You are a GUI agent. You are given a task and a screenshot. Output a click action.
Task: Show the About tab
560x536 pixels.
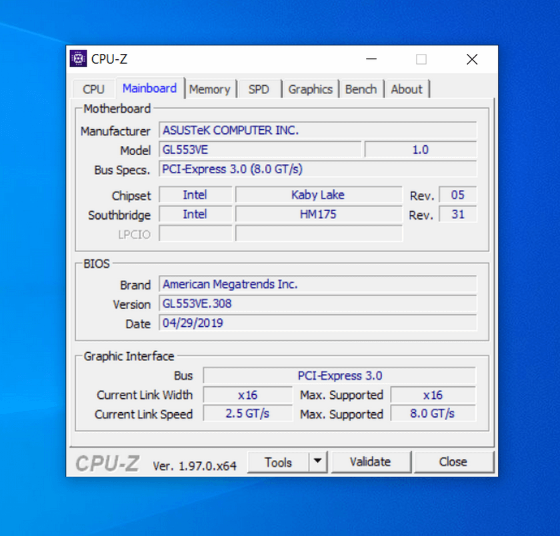point(406,89)
